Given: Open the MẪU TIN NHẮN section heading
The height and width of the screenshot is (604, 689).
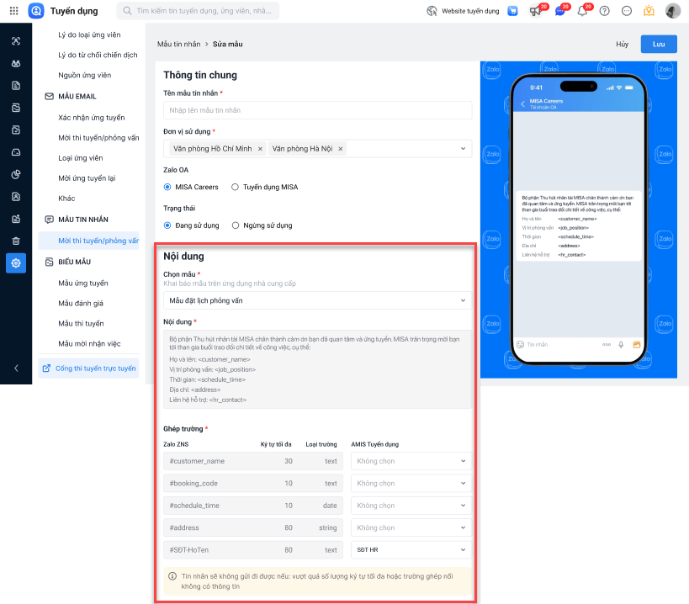Looking at the screenshot, I should coord(83,220).
